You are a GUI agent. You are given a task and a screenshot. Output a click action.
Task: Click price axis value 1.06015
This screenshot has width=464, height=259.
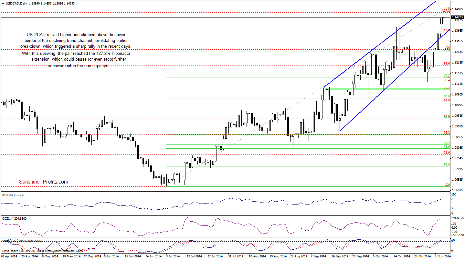pyautogui.click(x=457, y=190)
